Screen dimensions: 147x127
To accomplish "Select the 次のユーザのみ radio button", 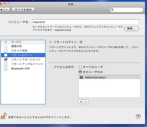I will click(80, 72).
